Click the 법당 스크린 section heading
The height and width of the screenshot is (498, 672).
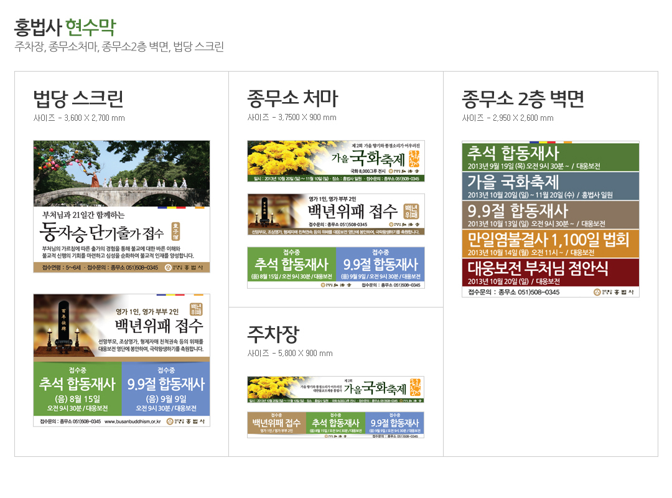tap(78, 98)
